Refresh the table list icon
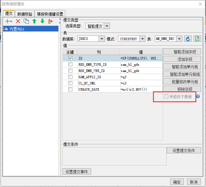 click(x=188, y=39)
